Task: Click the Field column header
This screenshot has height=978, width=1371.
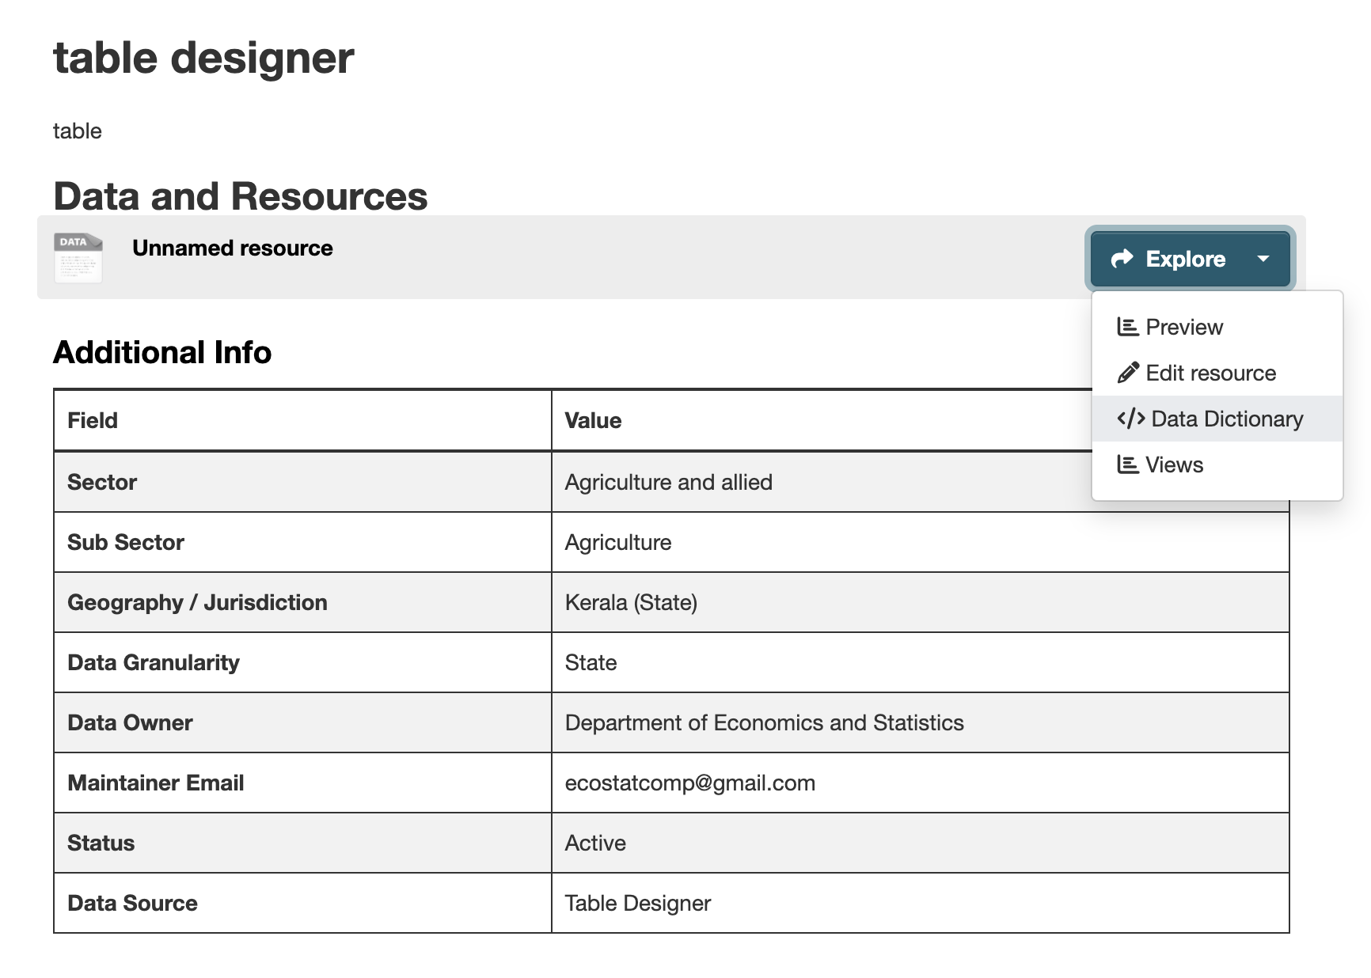Action: (x=302, y=420)
